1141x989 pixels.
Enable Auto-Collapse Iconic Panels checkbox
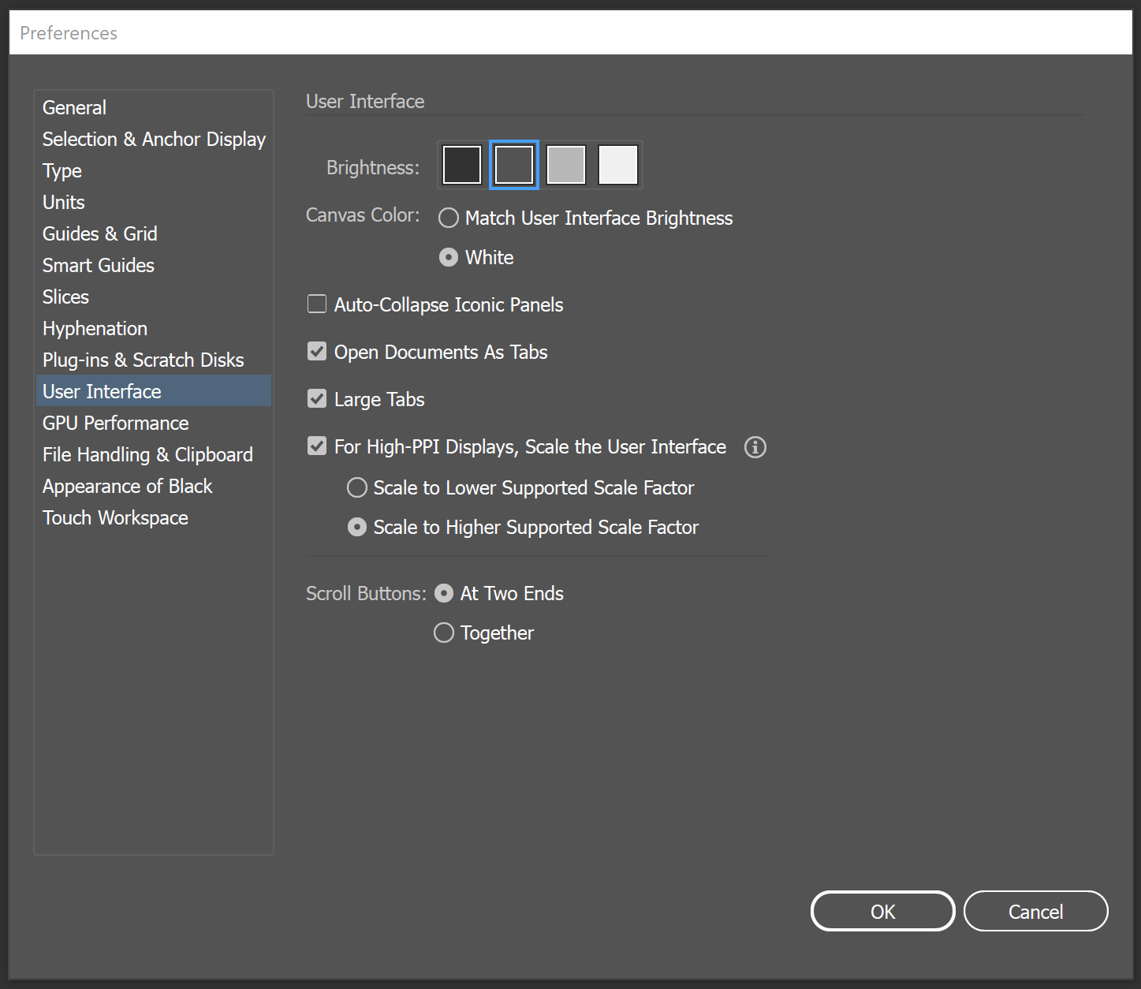click(317, 304)
